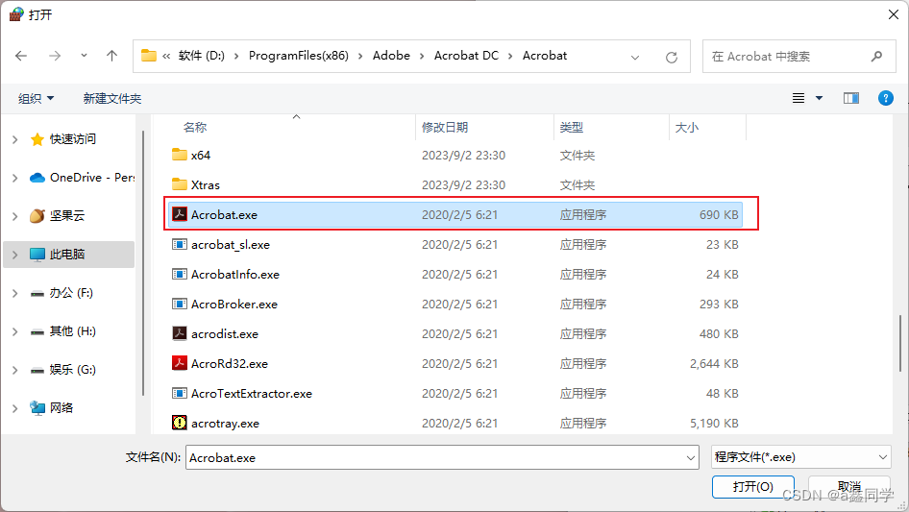Sort by 类型 column header
Image resolution: width=909 pixels, height=512 pixels.
(x=572, y=127)
